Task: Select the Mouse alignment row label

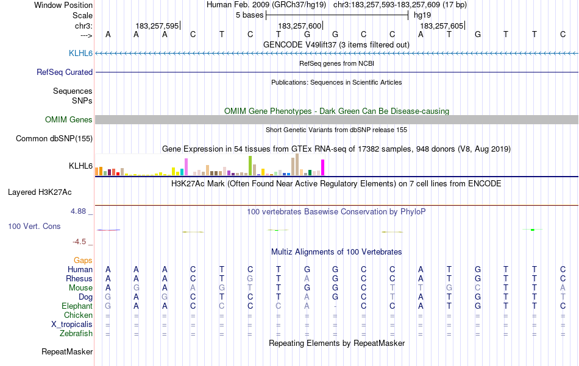Action: [80, 288]
